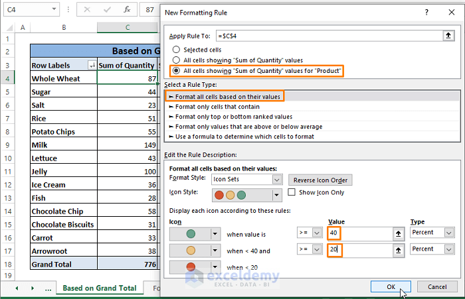Screen dimensions: 465x299
Task: Click the Chocolate Biscuits cell
Action: pyautogui.click(x=64, y=224)
